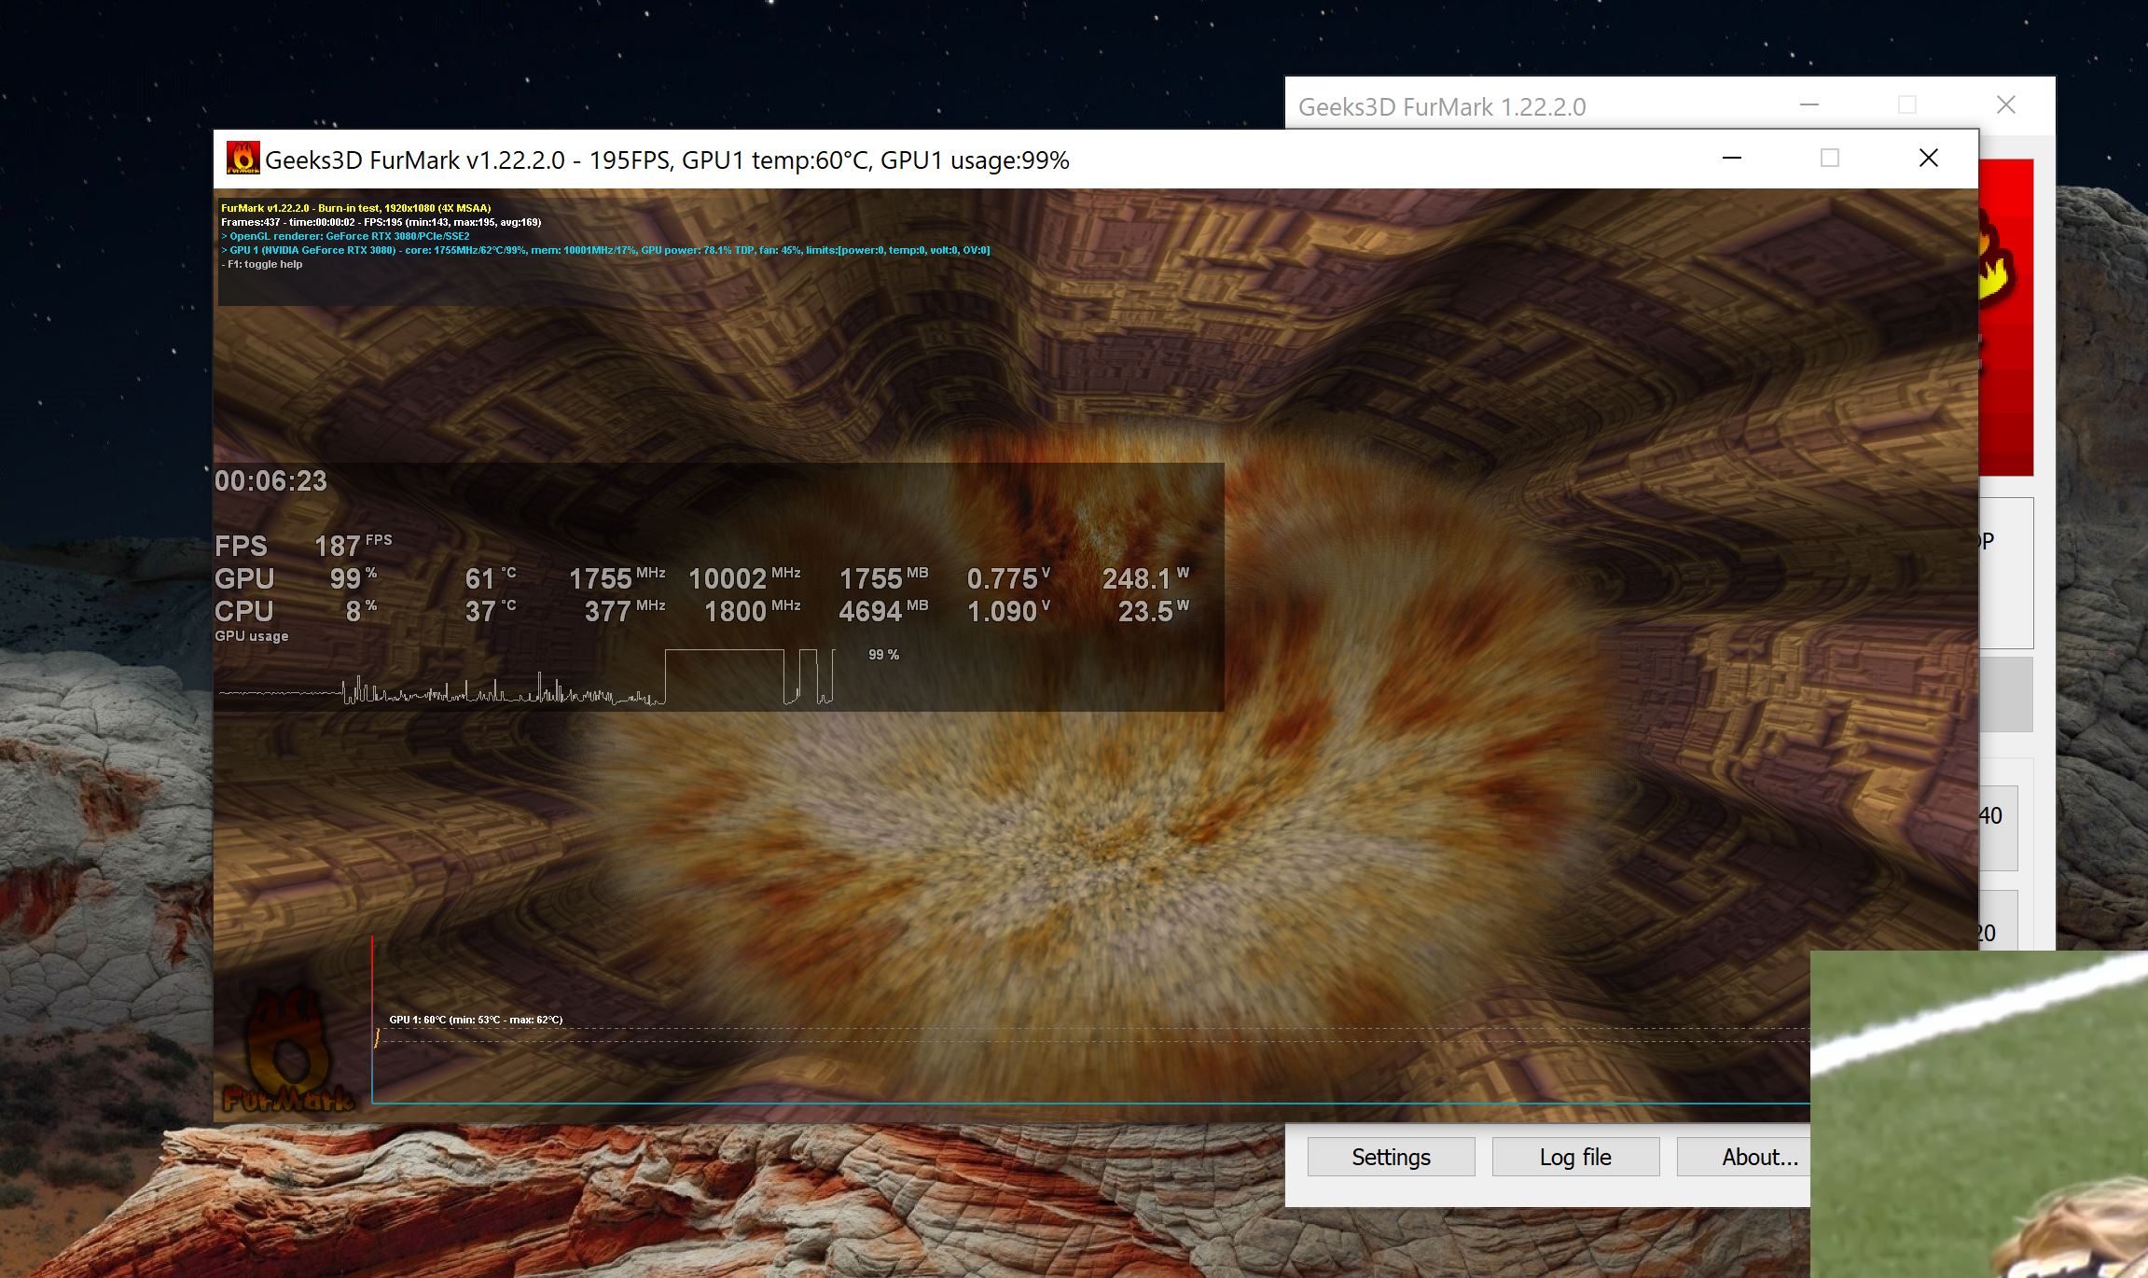The width and height of the screenshot is (2148, 1278).
Task: Click the About... button
Action: [x=1742, y=1157]
